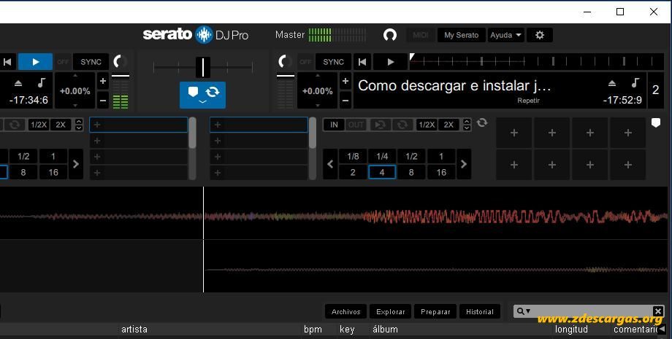672x339 pixels.
Task: Click the right deck track overview strip
Action: pos(537,61)
